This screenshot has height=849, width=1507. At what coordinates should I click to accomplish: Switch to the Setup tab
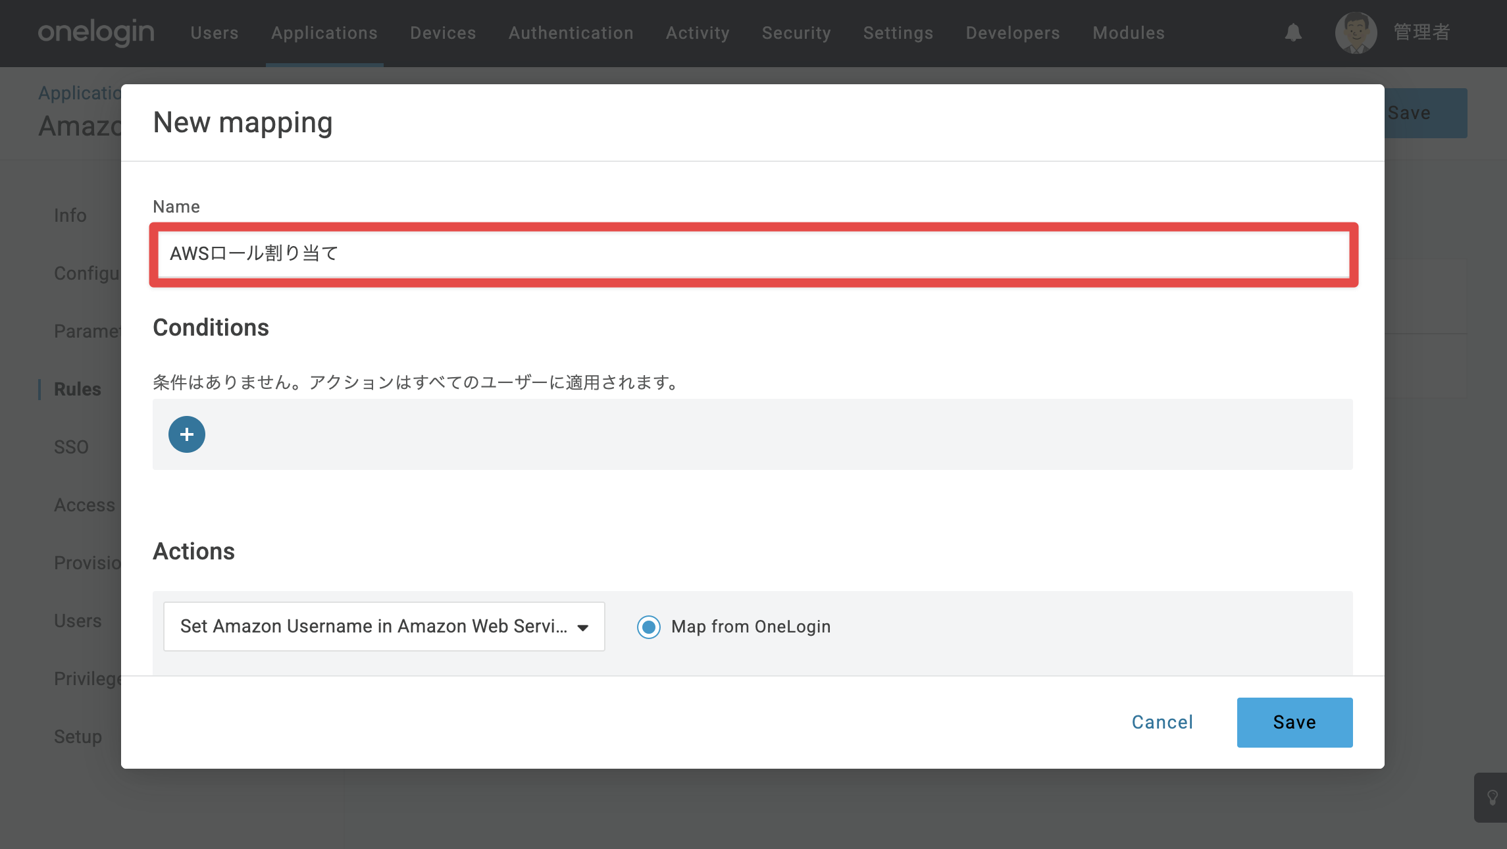pyautogui.click(x=78, y=736)
